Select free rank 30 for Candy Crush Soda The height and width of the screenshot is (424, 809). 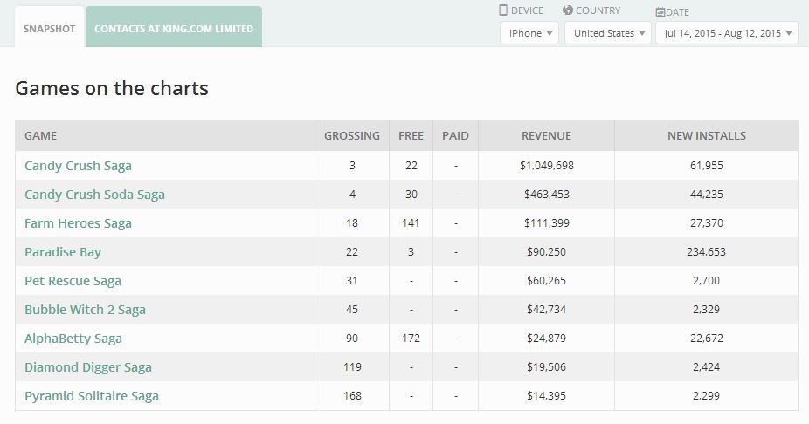tap(411, 195)
